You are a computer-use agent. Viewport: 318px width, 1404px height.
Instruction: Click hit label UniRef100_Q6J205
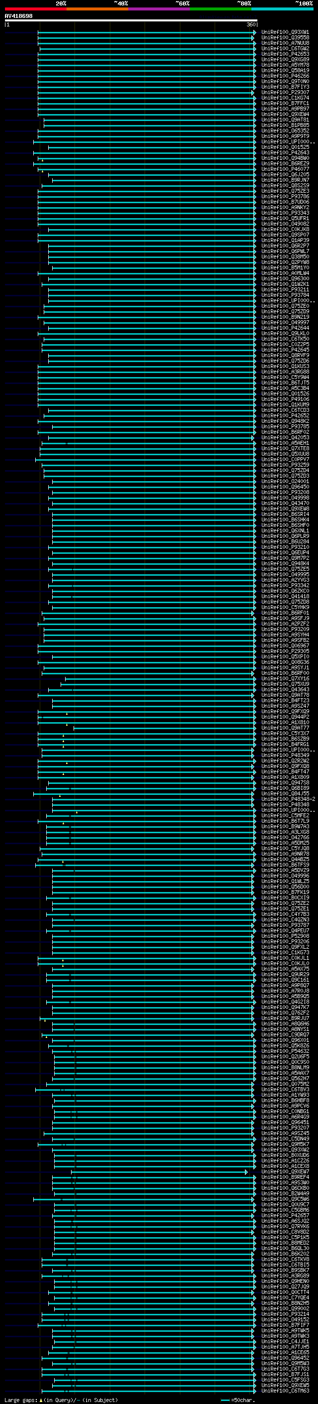[x=285, y=174]
